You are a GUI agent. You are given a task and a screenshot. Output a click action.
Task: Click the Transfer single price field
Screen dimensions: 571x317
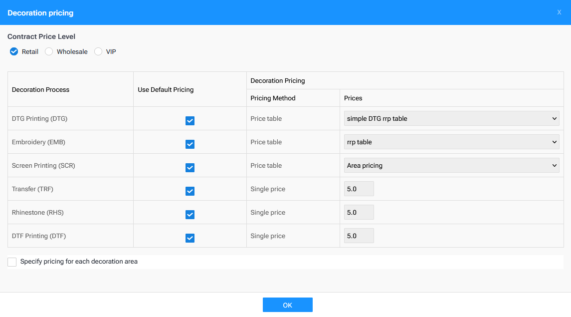359,189
